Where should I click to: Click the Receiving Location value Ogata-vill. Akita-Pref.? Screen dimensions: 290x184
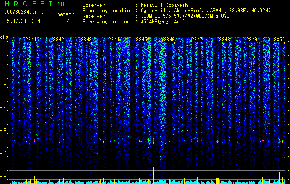pos(171,11)
